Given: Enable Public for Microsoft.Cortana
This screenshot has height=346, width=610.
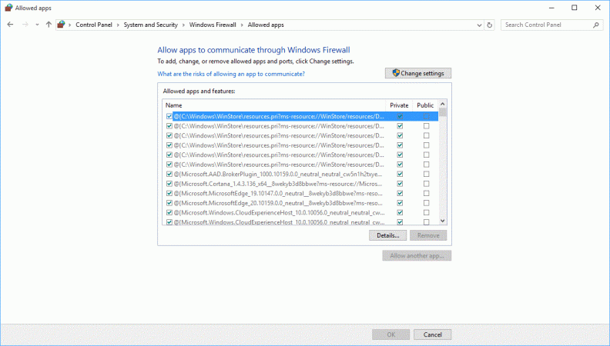Looking at the screenshot, I should [427, 184].
